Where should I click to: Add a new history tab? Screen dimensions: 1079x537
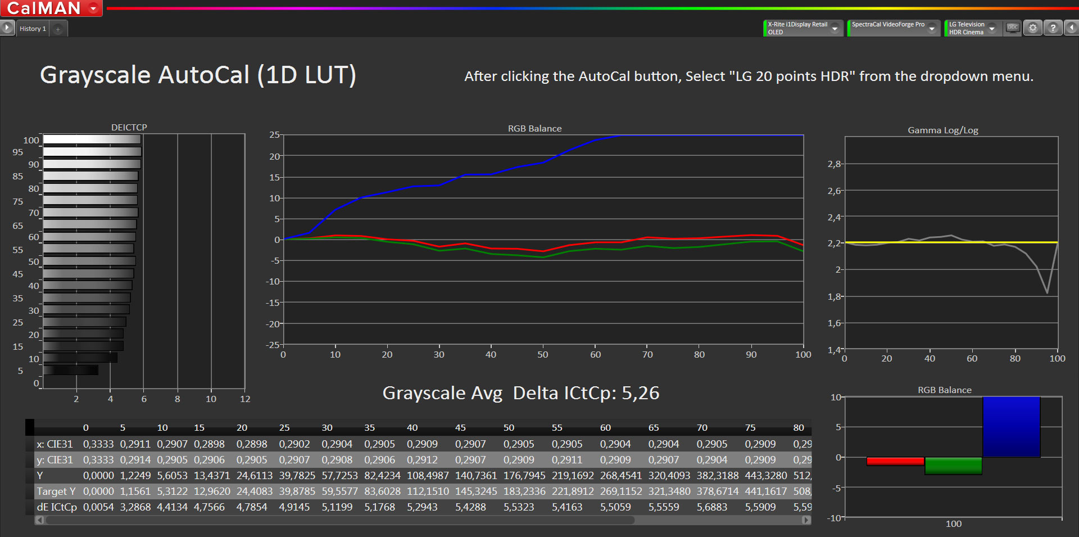point(58,29)
